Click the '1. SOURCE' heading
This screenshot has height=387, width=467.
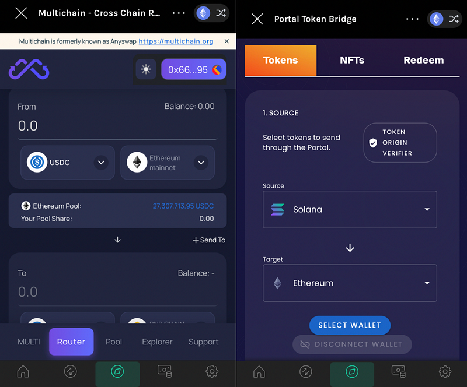[x=280, y=113]
